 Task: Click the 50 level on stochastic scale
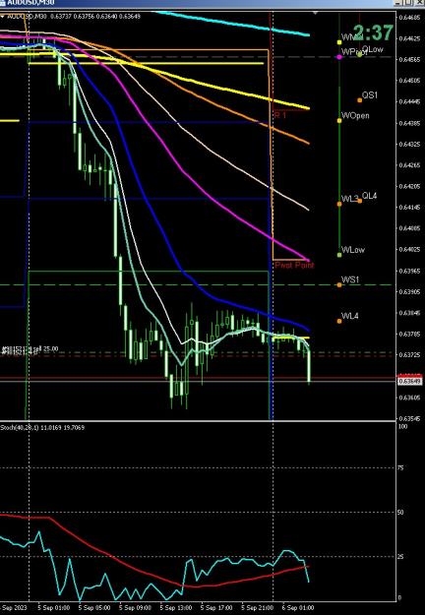click(x=401, y=513)
